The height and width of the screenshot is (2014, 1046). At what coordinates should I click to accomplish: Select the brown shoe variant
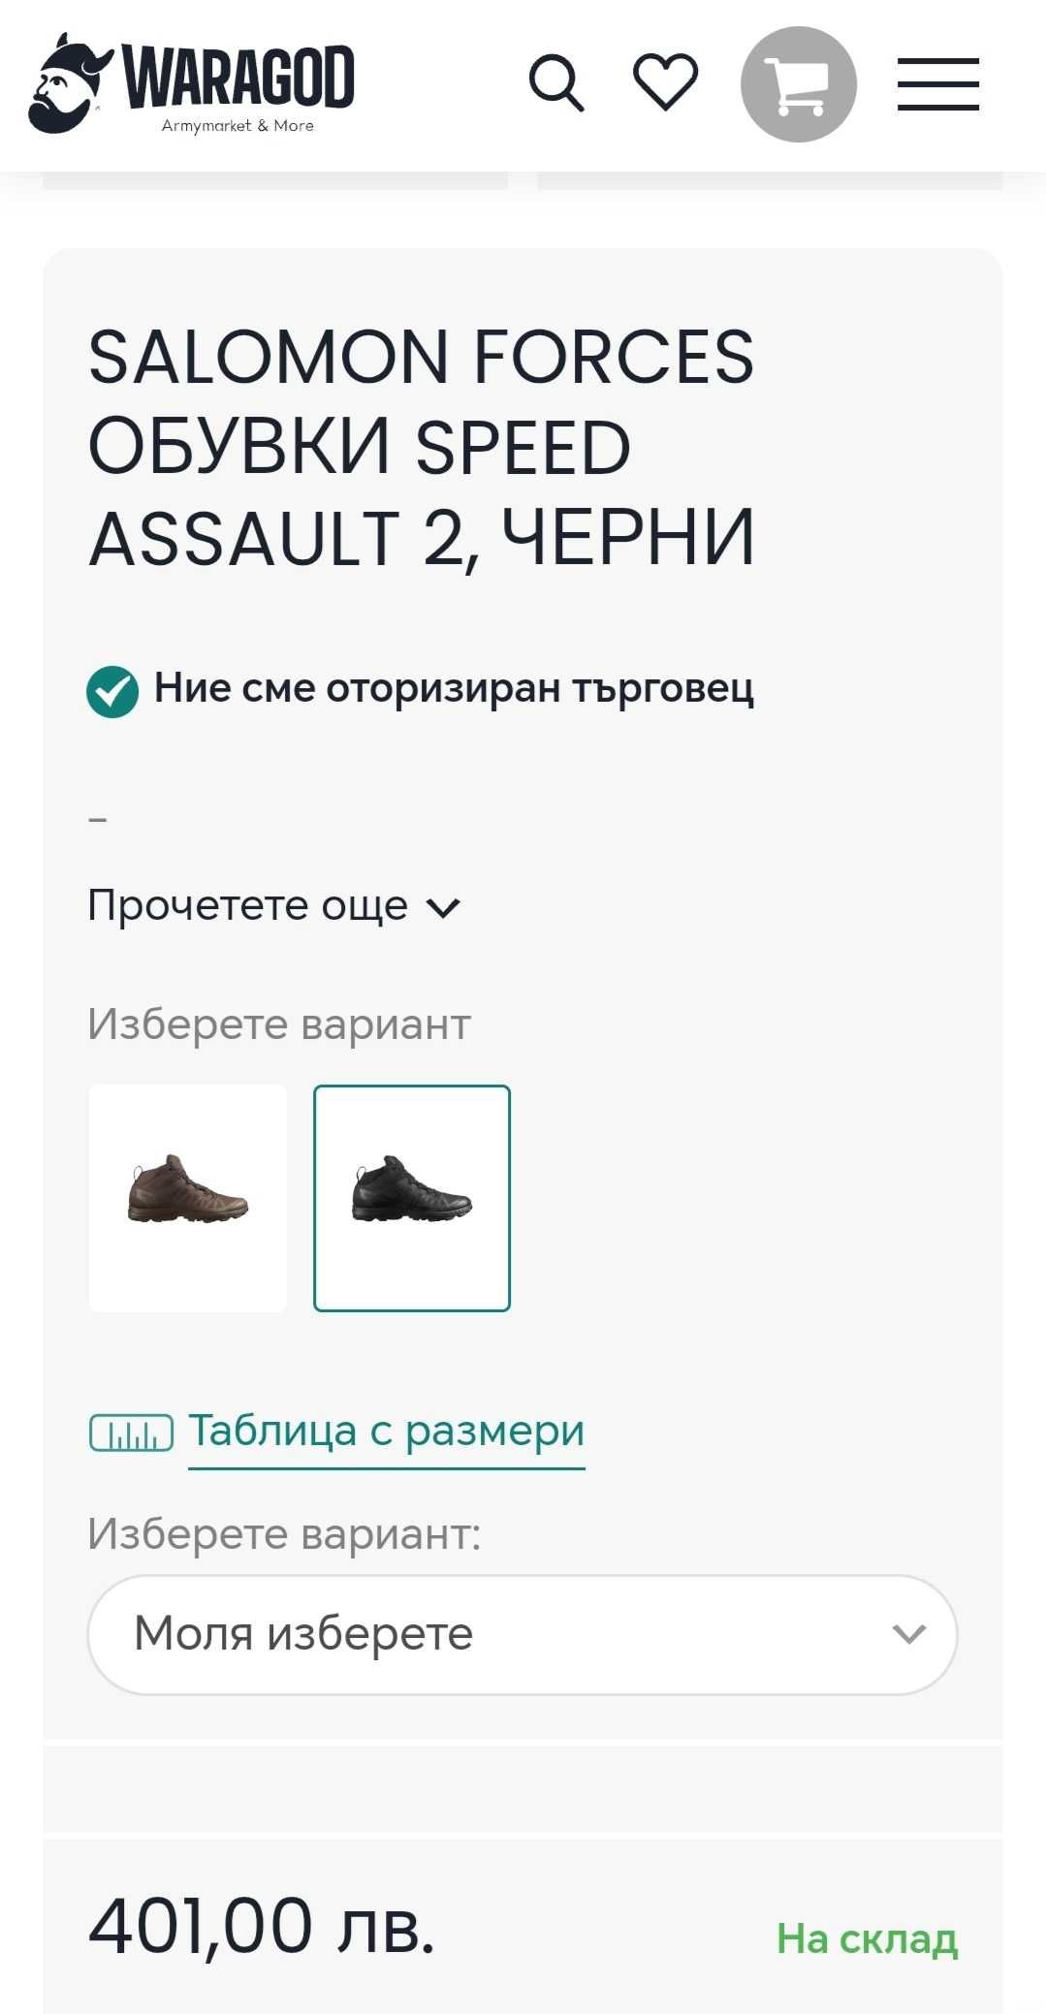tap(188, 1198)
